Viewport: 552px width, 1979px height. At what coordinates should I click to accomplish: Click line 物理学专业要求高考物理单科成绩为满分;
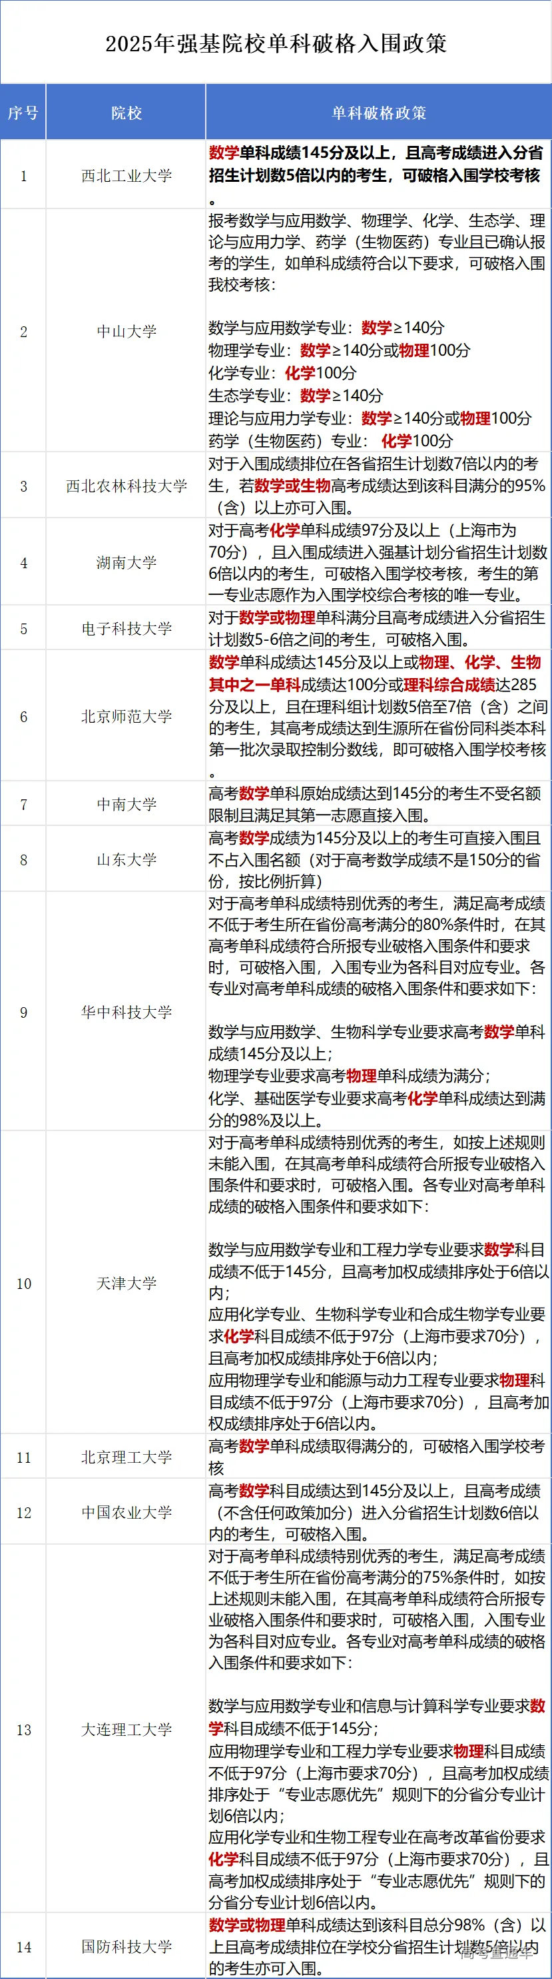(x=350, y=1076)
